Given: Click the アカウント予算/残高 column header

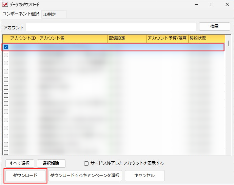Looking at the screenshot, I should tap(167, 38).
